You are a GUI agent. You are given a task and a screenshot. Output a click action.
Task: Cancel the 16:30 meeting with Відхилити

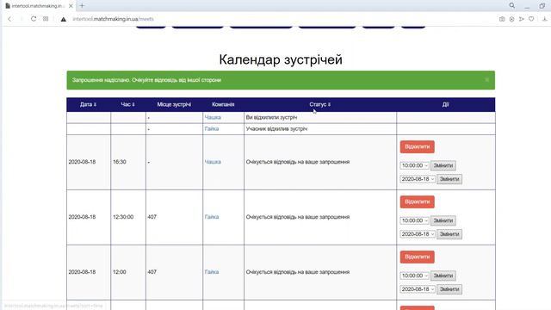tap(417, 146)
